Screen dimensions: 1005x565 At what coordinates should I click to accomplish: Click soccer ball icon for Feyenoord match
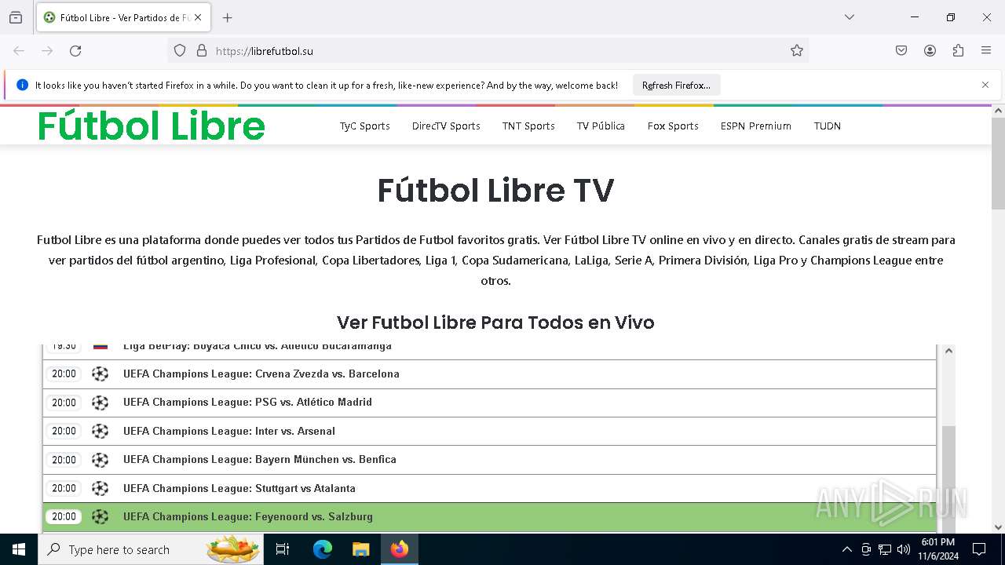(x=100, y=516)
